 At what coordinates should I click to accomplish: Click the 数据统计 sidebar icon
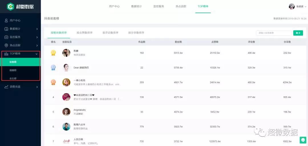point(6,29)
